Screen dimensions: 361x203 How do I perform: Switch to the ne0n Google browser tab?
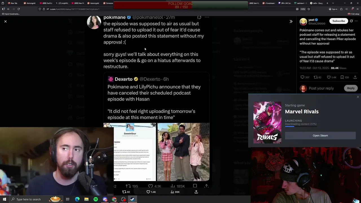316,3
